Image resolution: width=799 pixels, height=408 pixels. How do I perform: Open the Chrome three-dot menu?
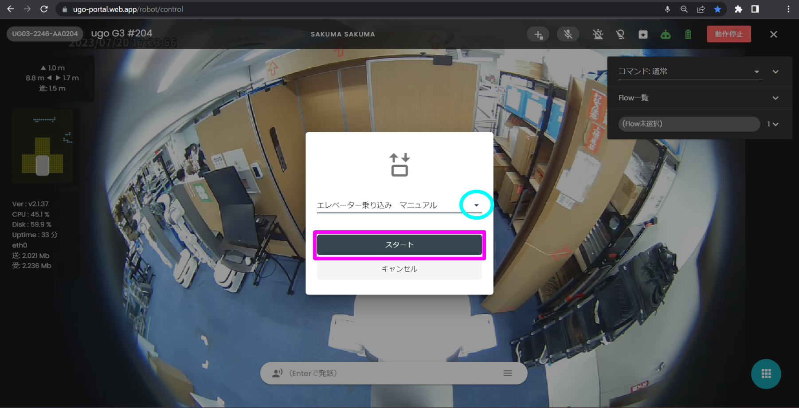(x=788, y=9)
